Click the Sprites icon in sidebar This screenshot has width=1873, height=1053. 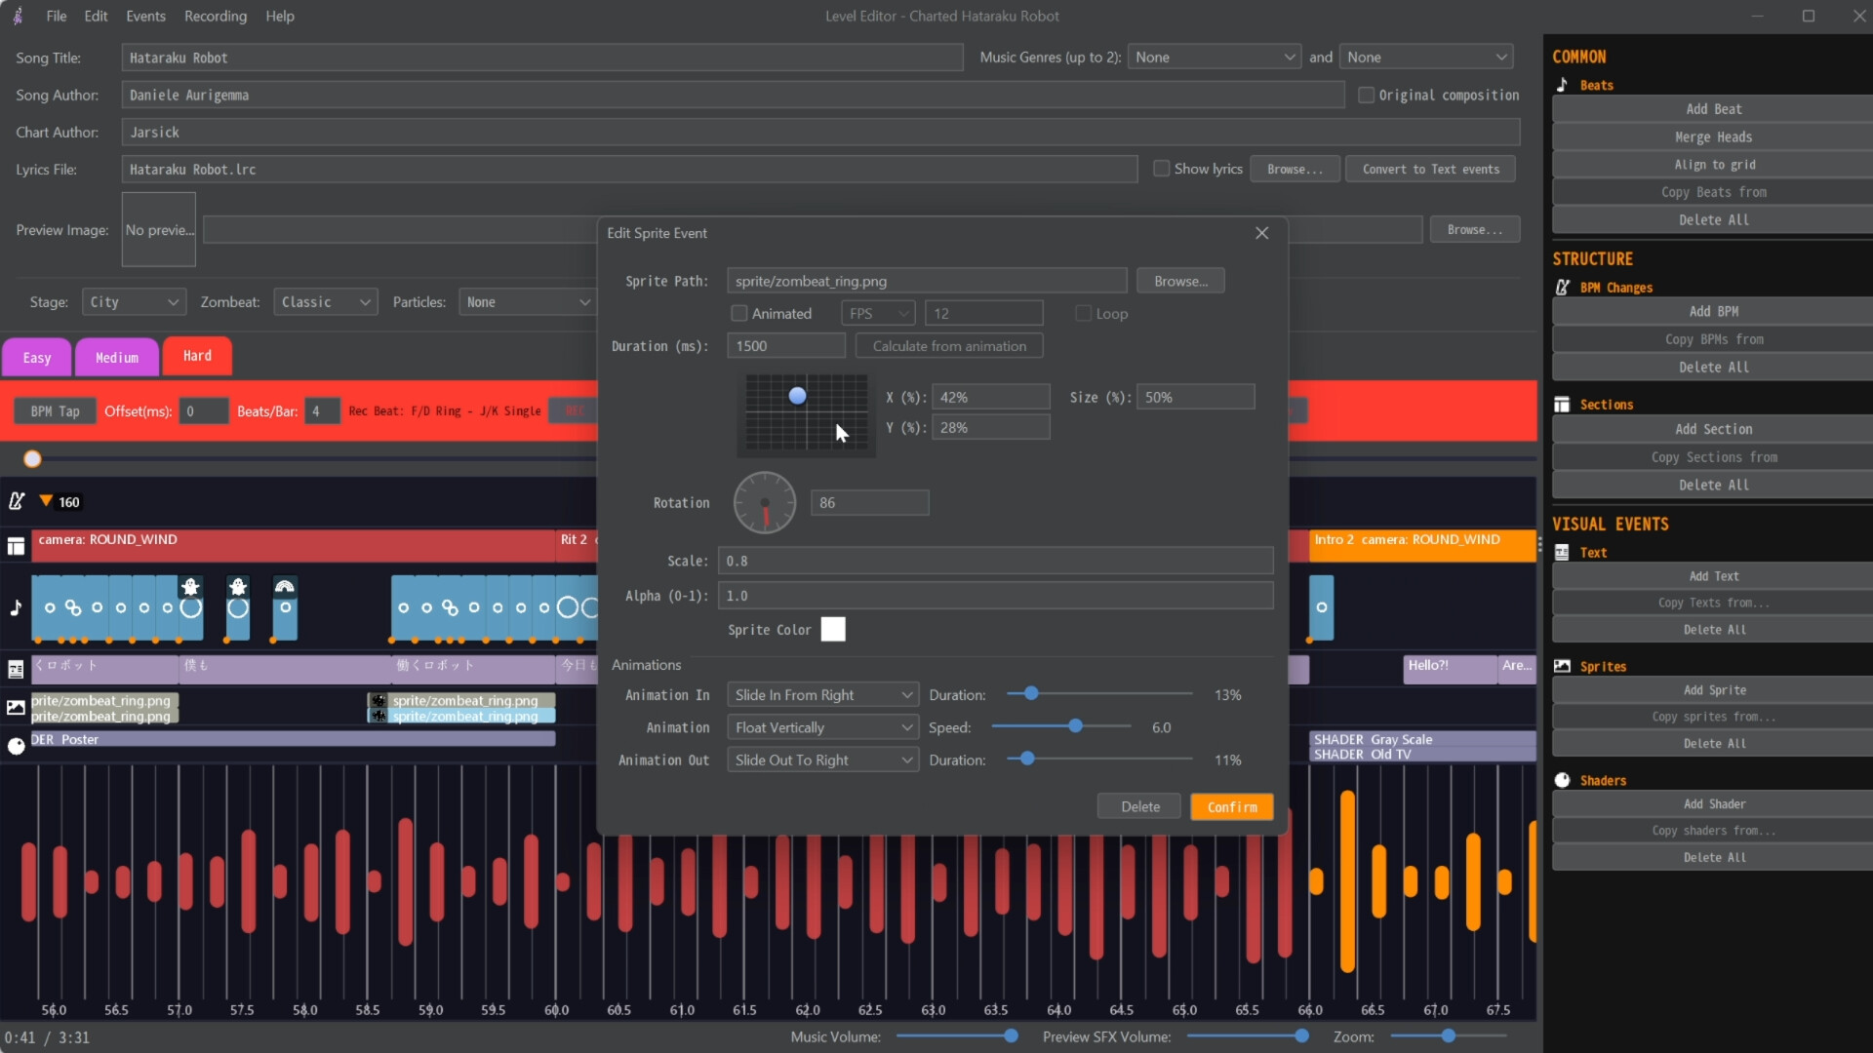click(x=1562, y=667)
